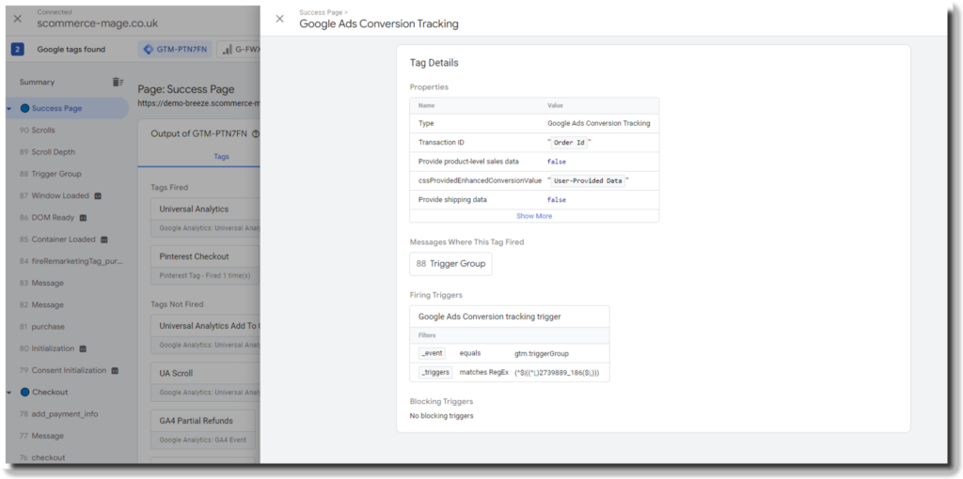963x479 pixels.
Task: Click the User-Provided Data variable chip
Action: click(x=588, y=181)
